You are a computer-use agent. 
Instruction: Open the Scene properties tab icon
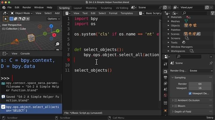[165, 89]
